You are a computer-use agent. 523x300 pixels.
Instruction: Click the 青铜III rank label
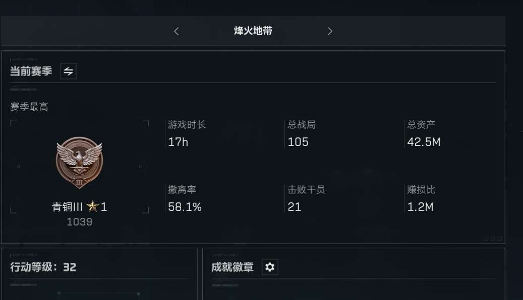(x=68, y=207)
